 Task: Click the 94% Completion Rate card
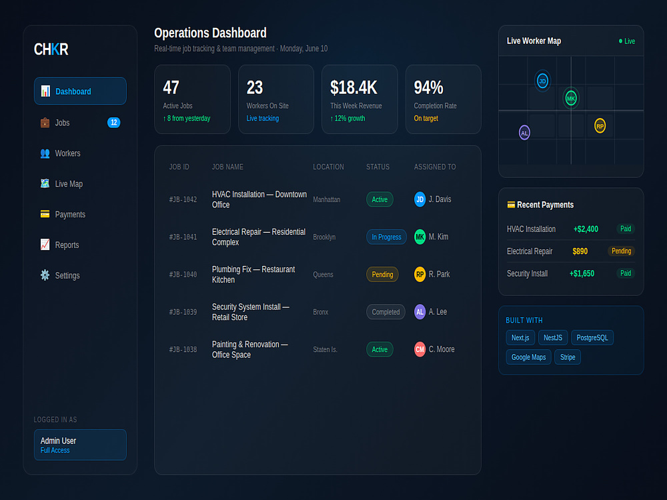pos(444,99)
